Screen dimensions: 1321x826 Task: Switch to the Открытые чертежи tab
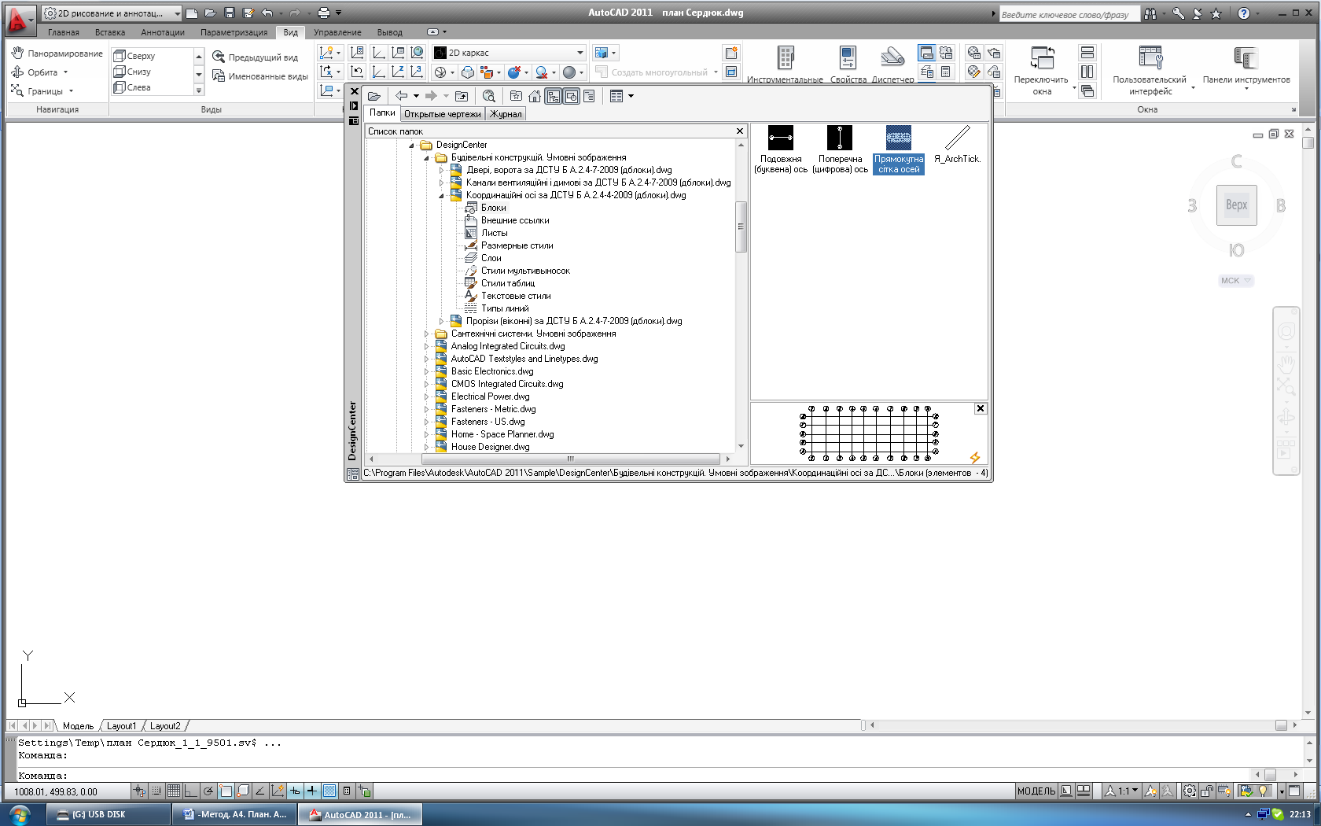[x=442, y=114]
